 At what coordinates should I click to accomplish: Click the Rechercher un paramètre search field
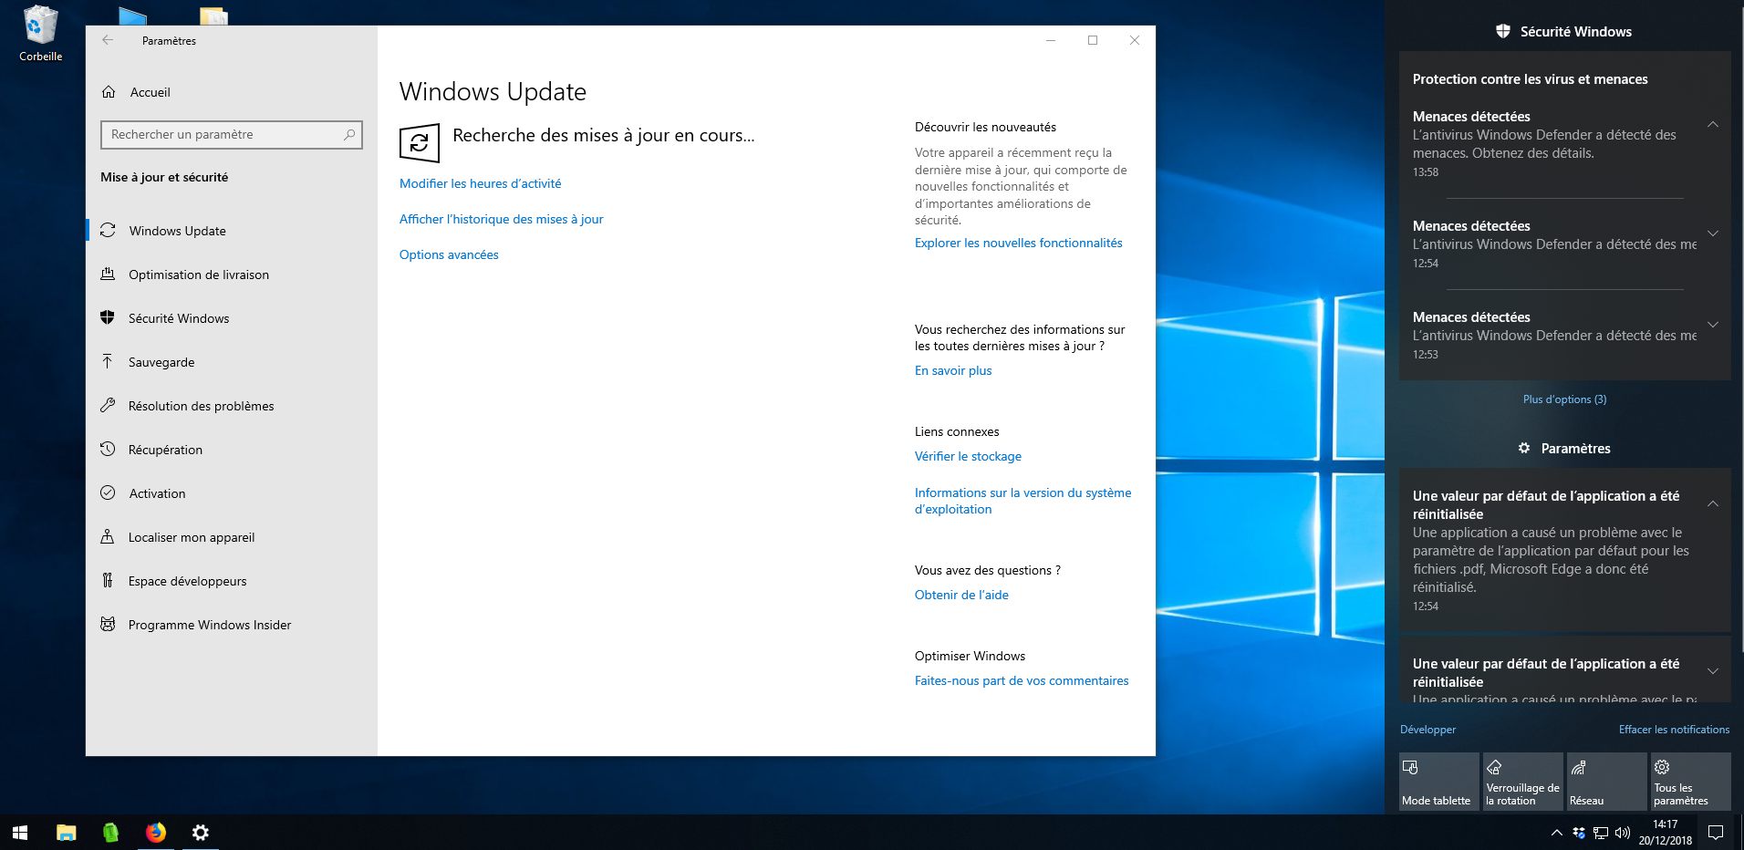pos(223,135)
